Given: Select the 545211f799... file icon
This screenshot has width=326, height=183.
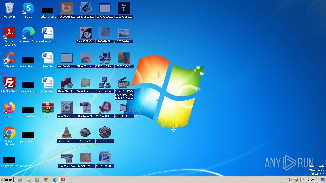Looking at the screenshot, I should [x=105, y=58].
